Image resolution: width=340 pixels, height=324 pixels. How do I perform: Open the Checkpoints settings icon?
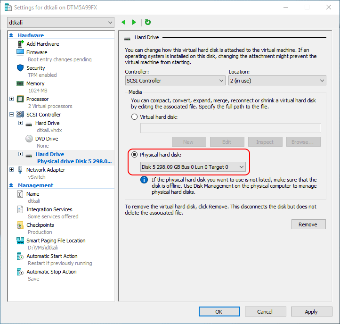[20, 225]
